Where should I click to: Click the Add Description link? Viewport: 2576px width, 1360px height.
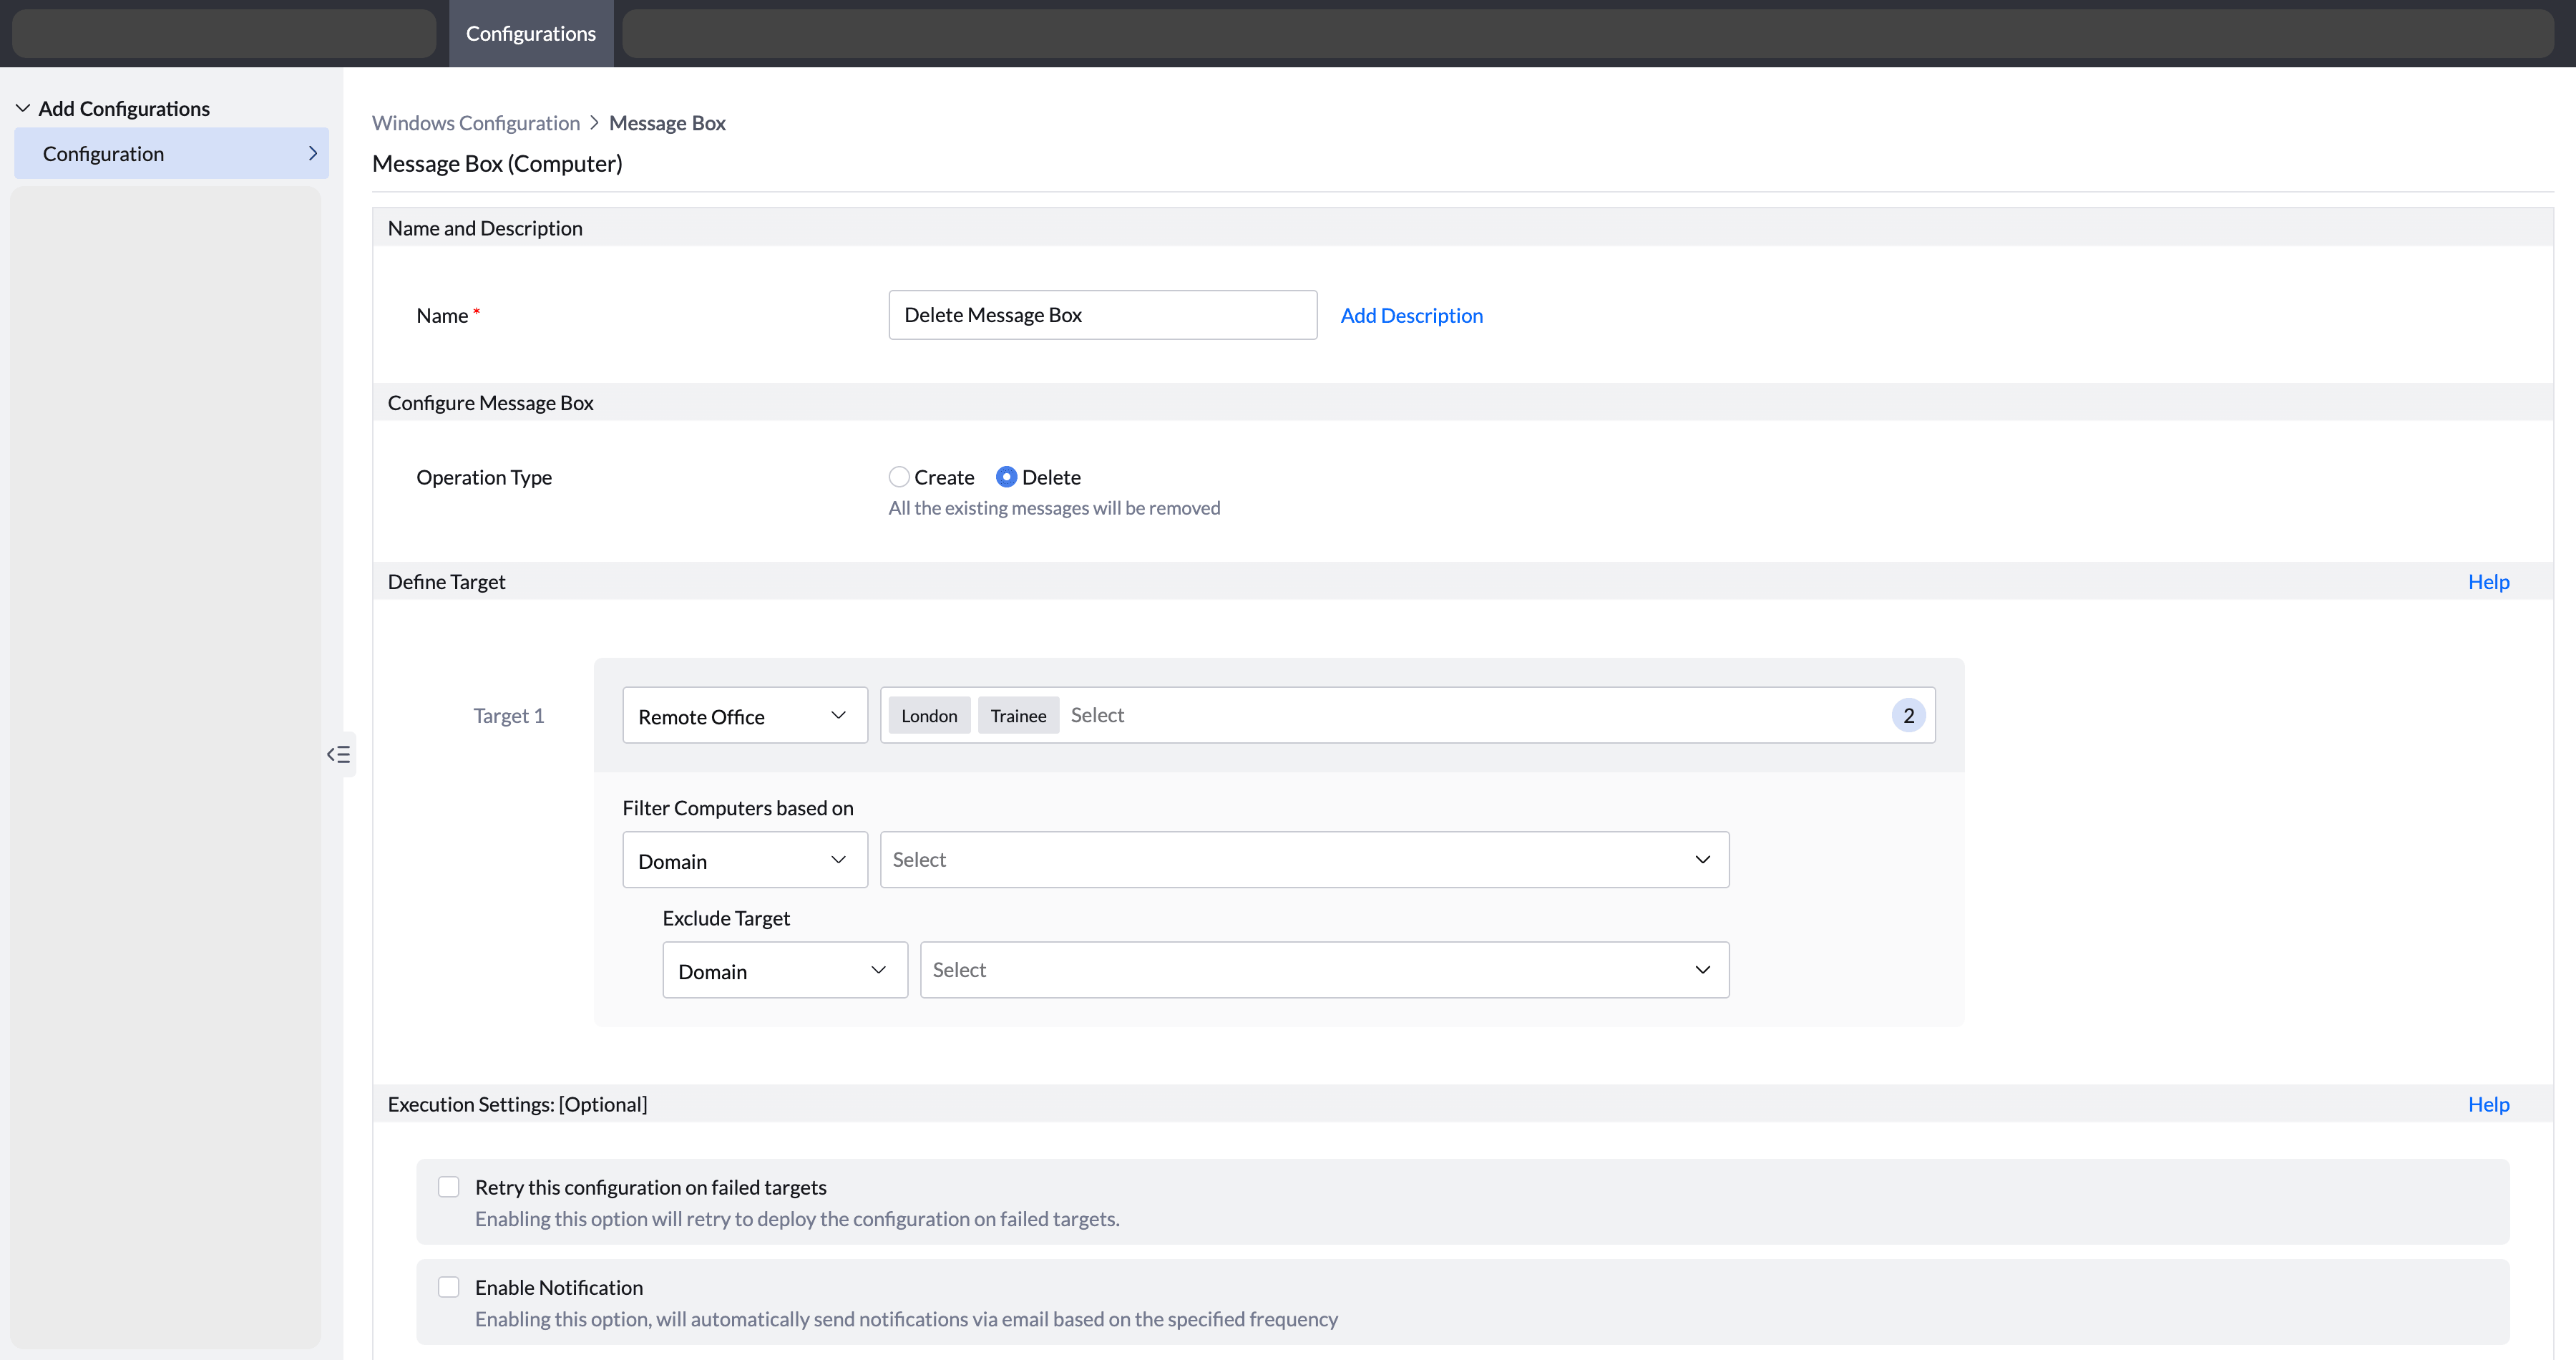[1411, 315]
